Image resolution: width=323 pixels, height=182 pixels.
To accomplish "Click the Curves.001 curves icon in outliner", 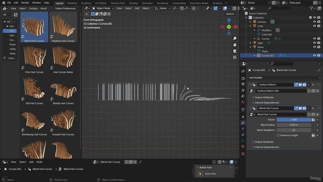I will pyautogui.click(x=259, y=56).
